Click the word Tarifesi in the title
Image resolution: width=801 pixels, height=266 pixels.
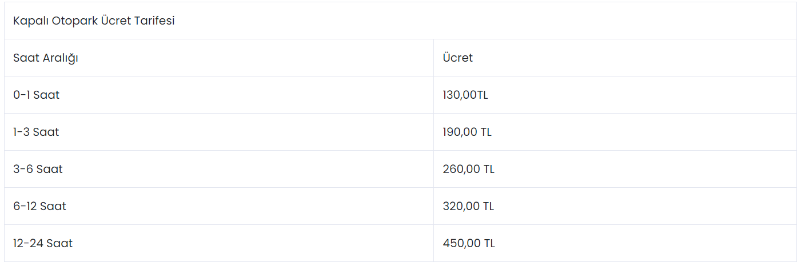click(x=154, y=21)
